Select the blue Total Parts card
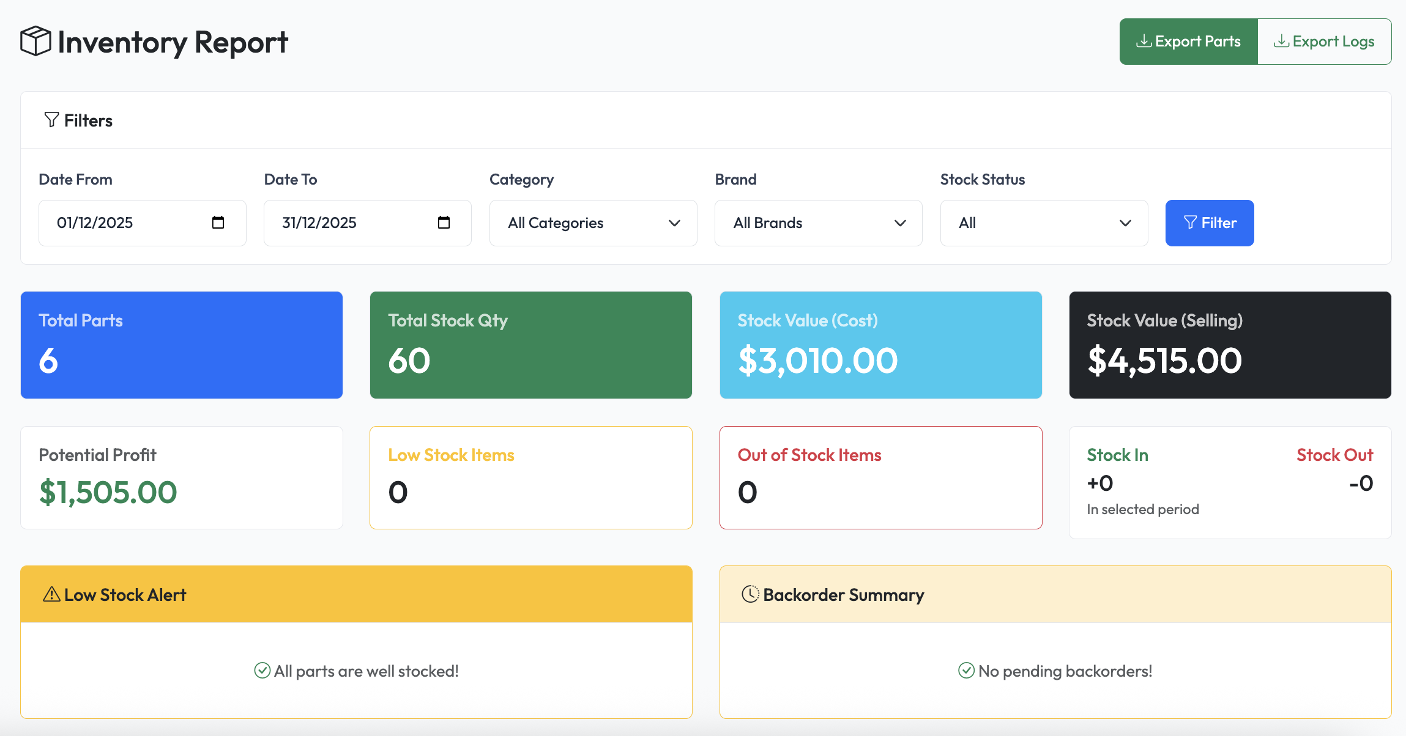Image resolution: width=1406 pixels, height=736 pixels. click(182, 345)
